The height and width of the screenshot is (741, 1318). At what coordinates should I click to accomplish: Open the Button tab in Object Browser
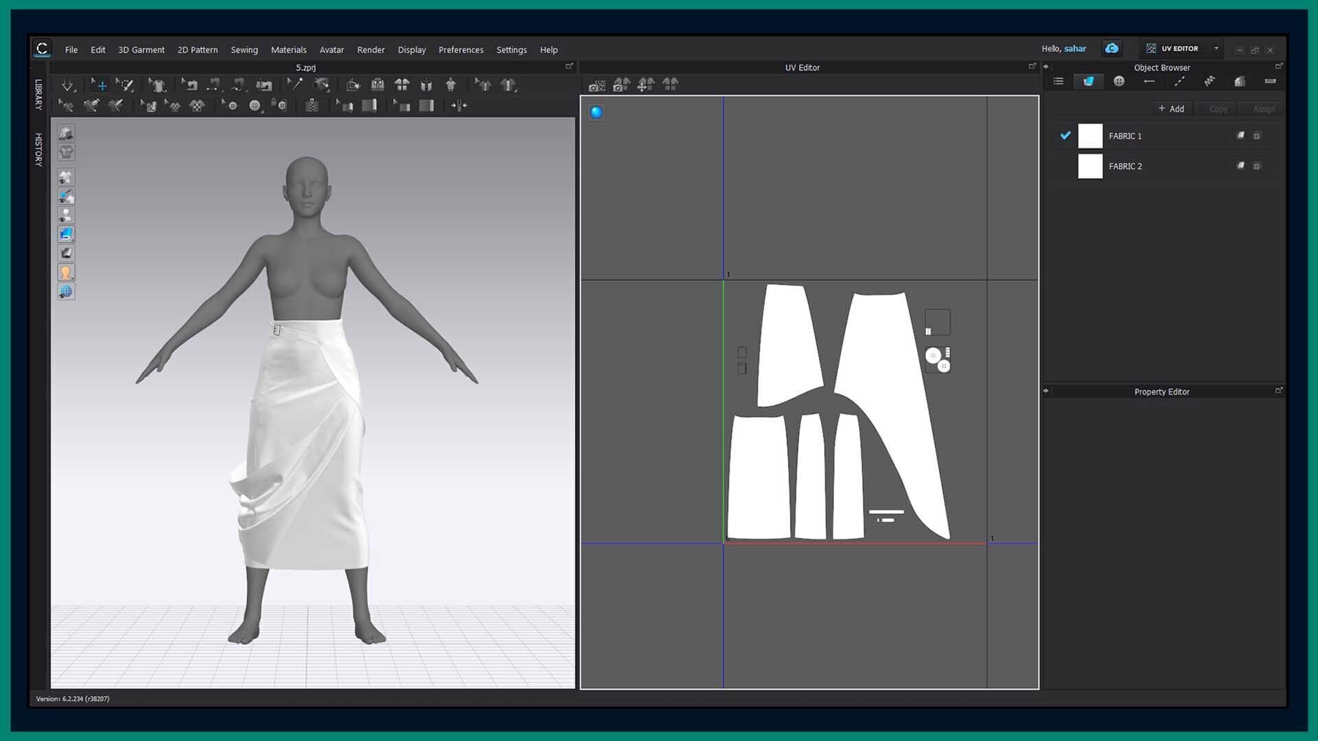pos(1119,82)
